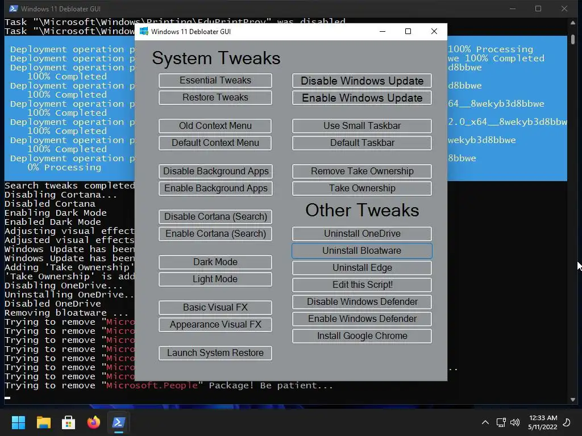Close the Debloater GUI dialog
This screenshot has height=436, width=582.
[x=434, y=32]
